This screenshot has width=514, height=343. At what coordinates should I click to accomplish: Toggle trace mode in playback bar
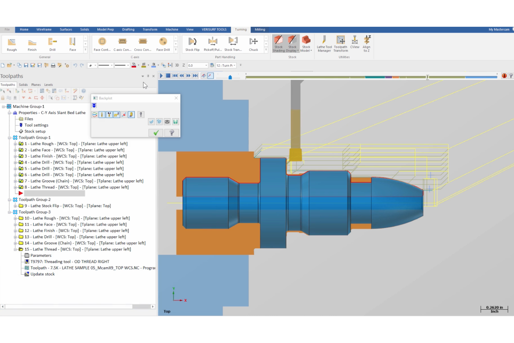coord(204,75)
